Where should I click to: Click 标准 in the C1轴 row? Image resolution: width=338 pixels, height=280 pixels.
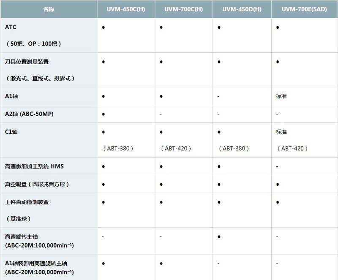point(281,132)
